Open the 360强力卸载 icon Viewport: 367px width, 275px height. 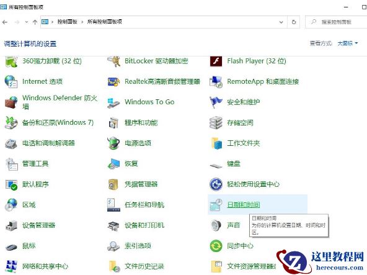point(11,62)
